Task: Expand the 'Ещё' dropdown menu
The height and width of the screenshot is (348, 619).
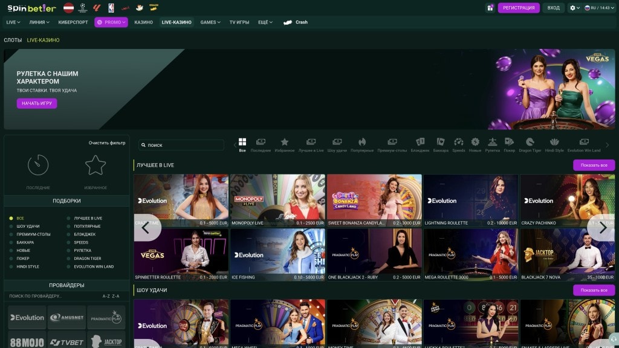Action: click(x=265, y=22)
